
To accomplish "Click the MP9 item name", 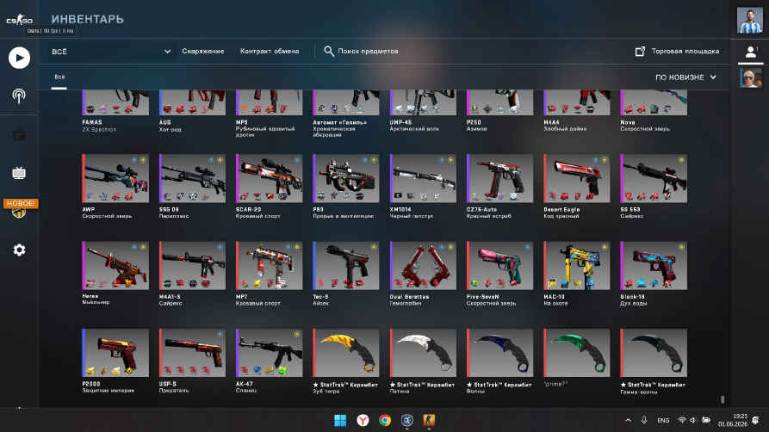I will tap(242, 122).
